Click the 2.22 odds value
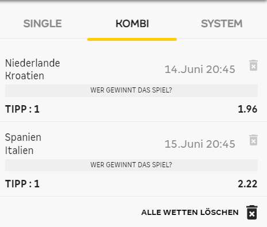The width and height of the screenshot is (267, 227). [247, 184]
